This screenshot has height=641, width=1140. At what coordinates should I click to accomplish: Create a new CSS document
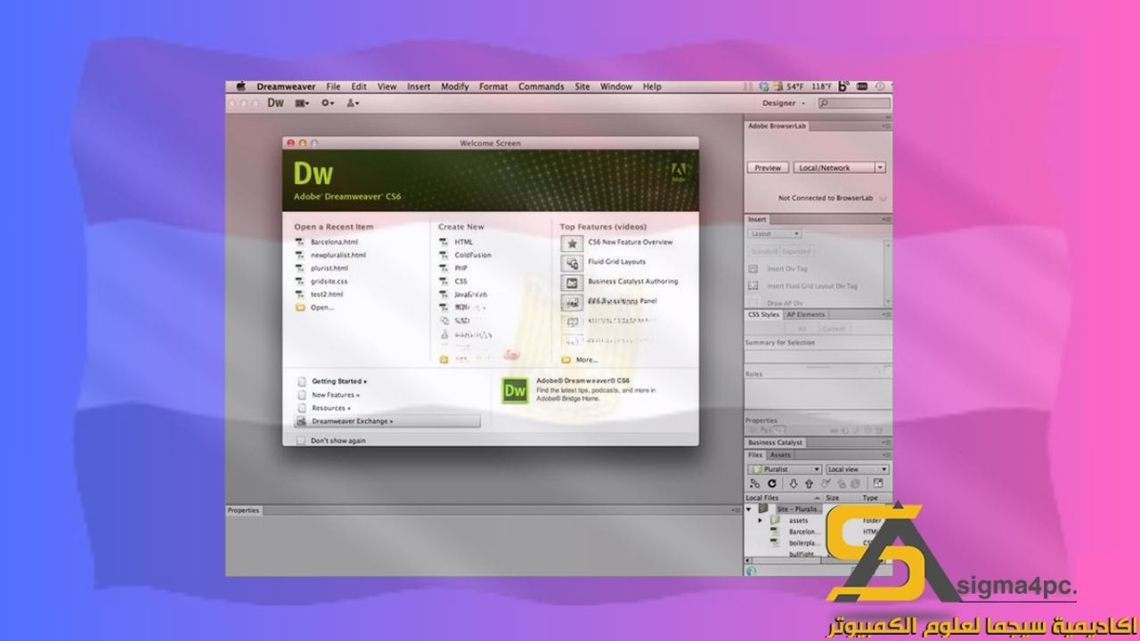pos(461,281)
